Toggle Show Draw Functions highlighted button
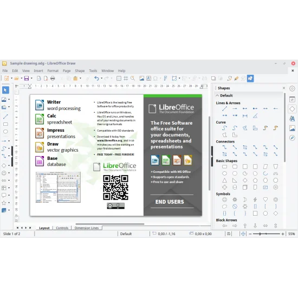This screenshot has height=298, width=298. pyautogui.click(x=250, y=79)
